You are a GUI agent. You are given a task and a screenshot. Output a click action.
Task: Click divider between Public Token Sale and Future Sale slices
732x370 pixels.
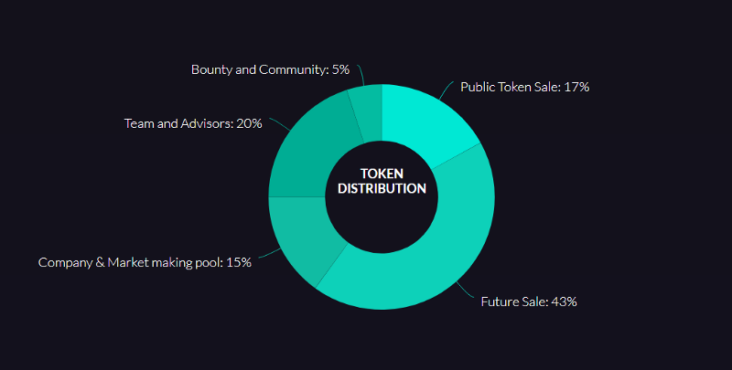456,156
